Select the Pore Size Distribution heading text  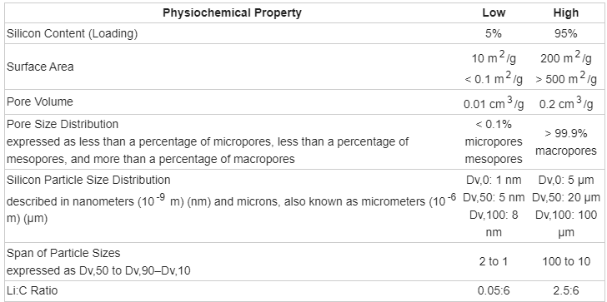click(x=63, y=124)
